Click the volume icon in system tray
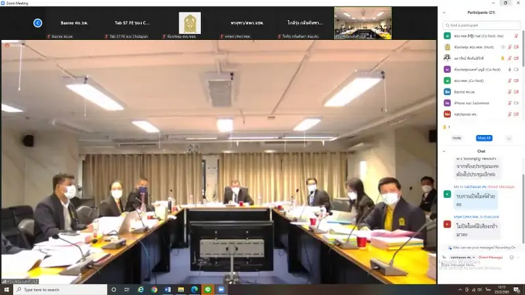Screen dimensions: 525x295 point(480,290)
